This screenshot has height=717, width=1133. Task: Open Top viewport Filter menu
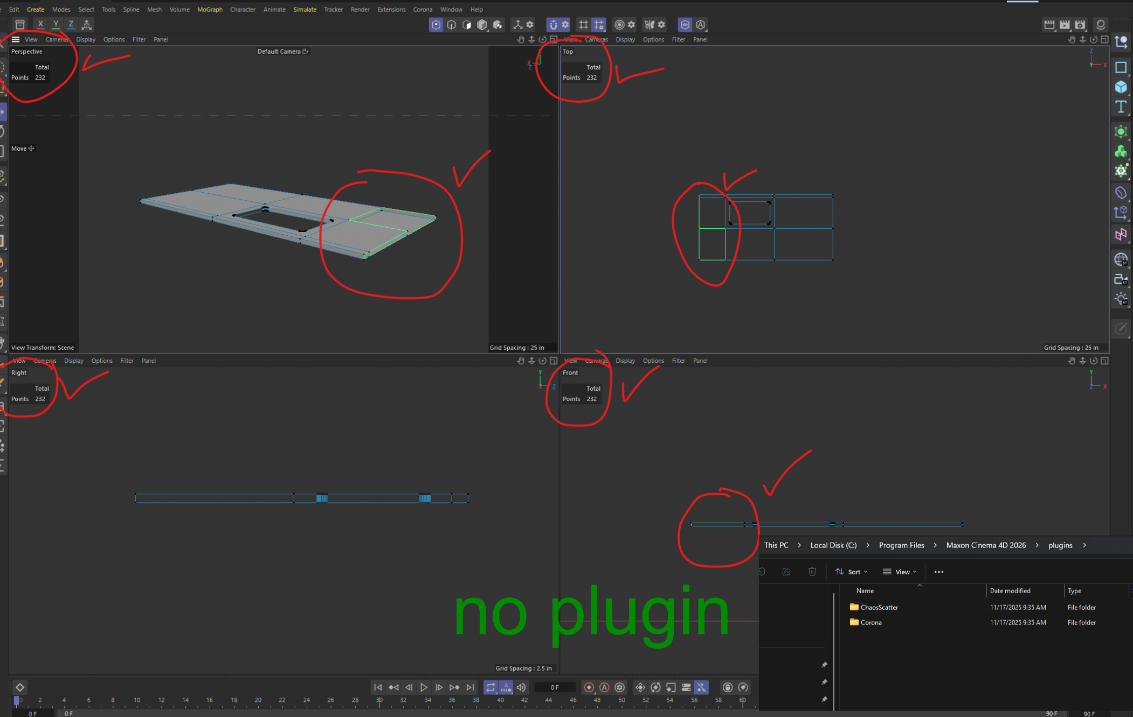pyautogui.click(x=679, y=39)
